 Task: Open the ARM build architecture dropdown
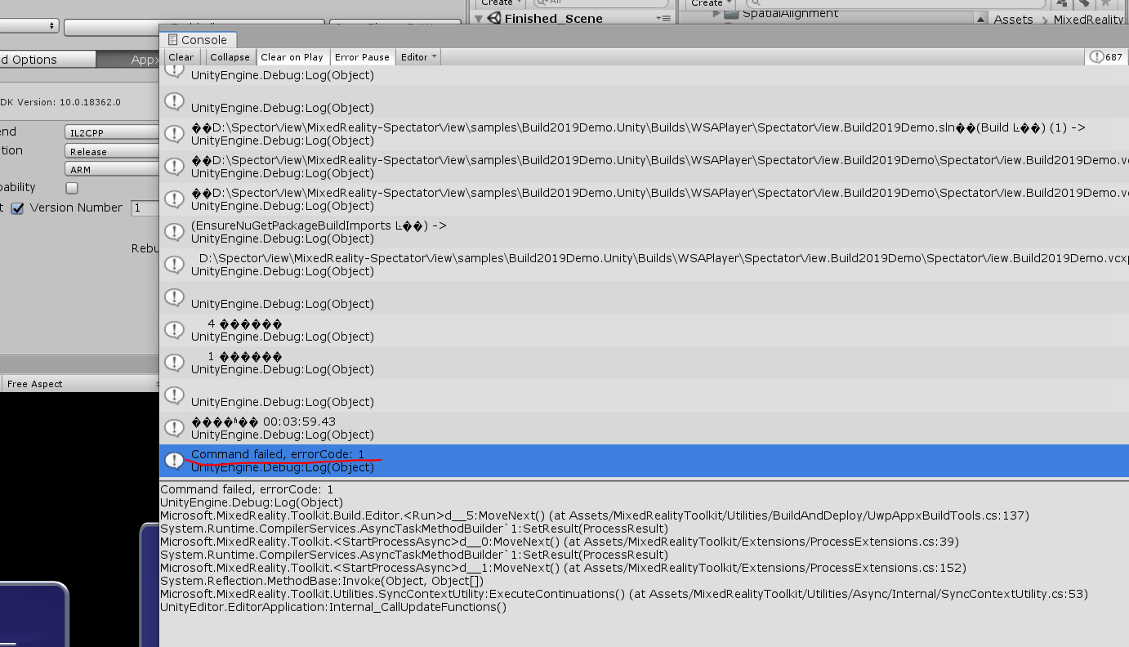pyautogui.click(x=110, y=169)
